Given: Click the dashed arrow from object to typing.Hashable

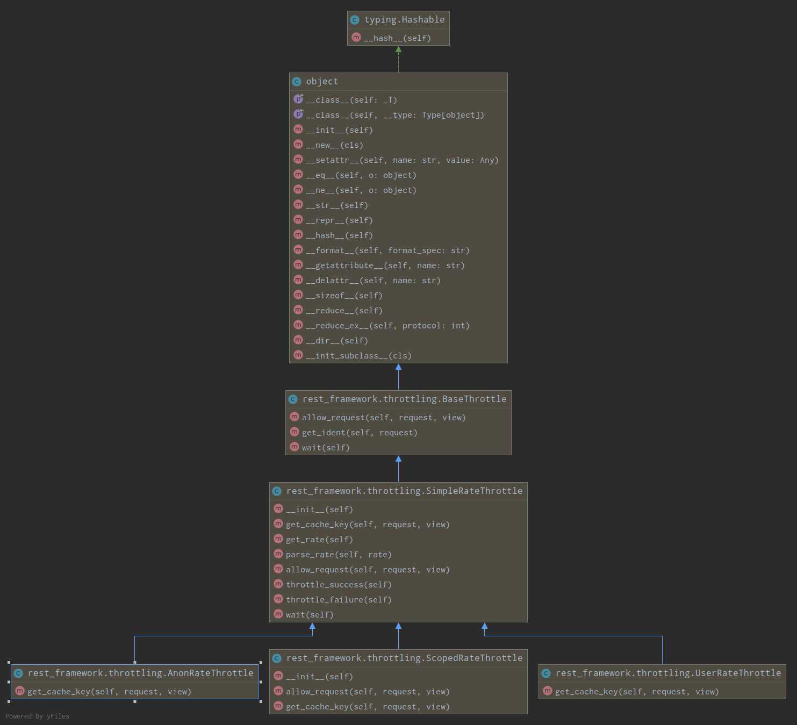Looking at the screenshot, I should [x=398, y=59].
